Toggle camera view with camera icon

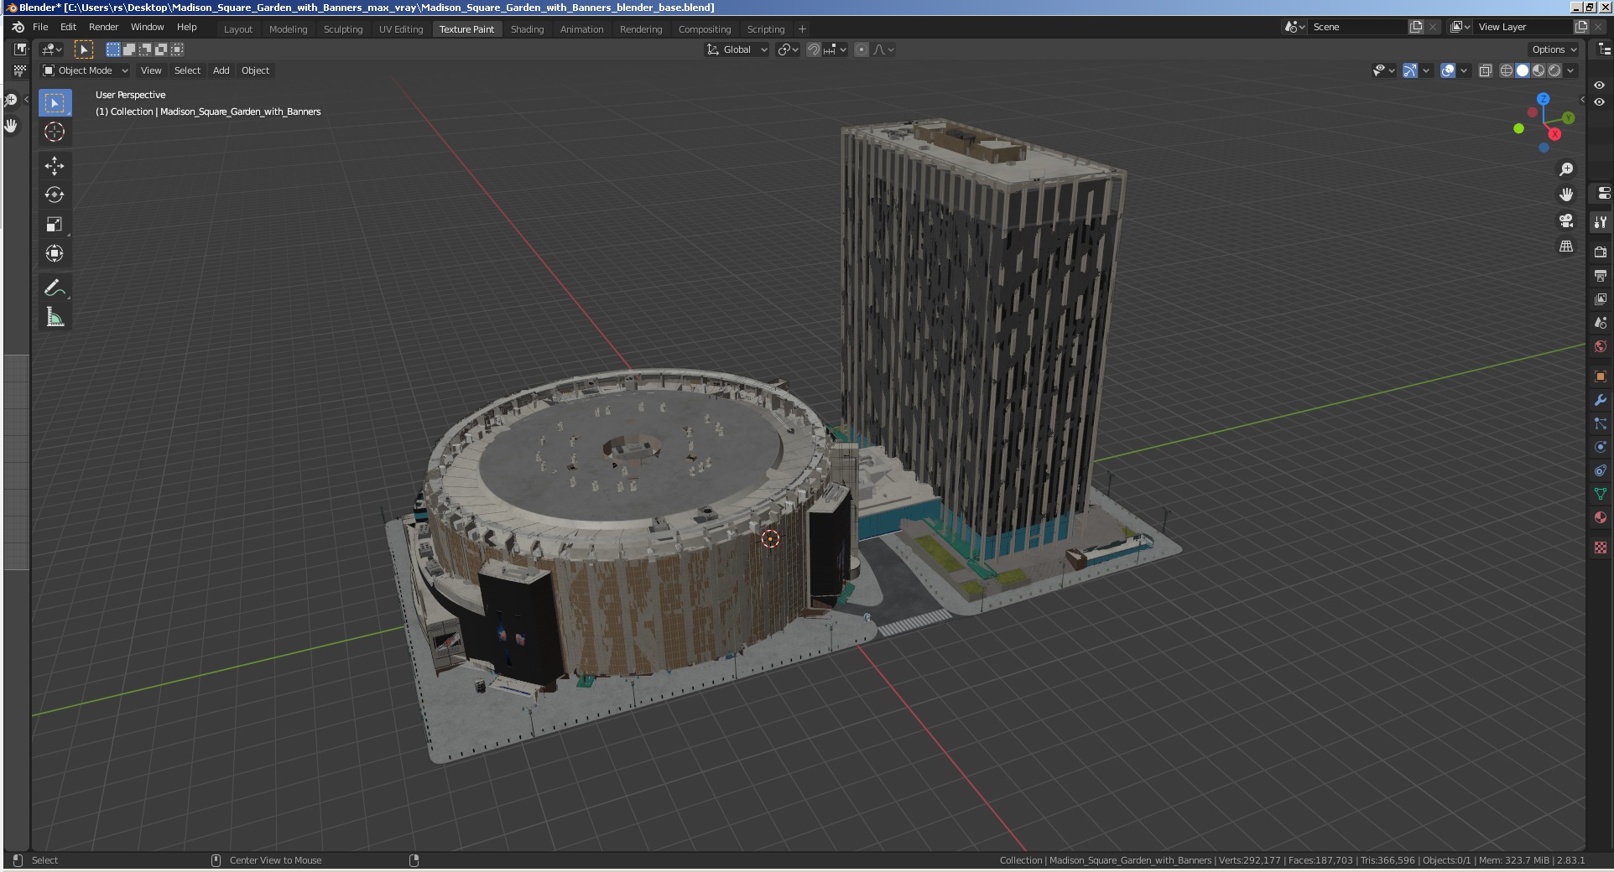(1566, 221)
